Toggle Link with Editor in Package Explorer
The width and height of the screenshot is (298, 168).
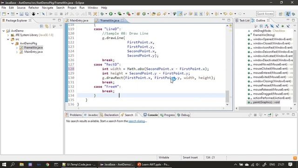tap(47, 26)
